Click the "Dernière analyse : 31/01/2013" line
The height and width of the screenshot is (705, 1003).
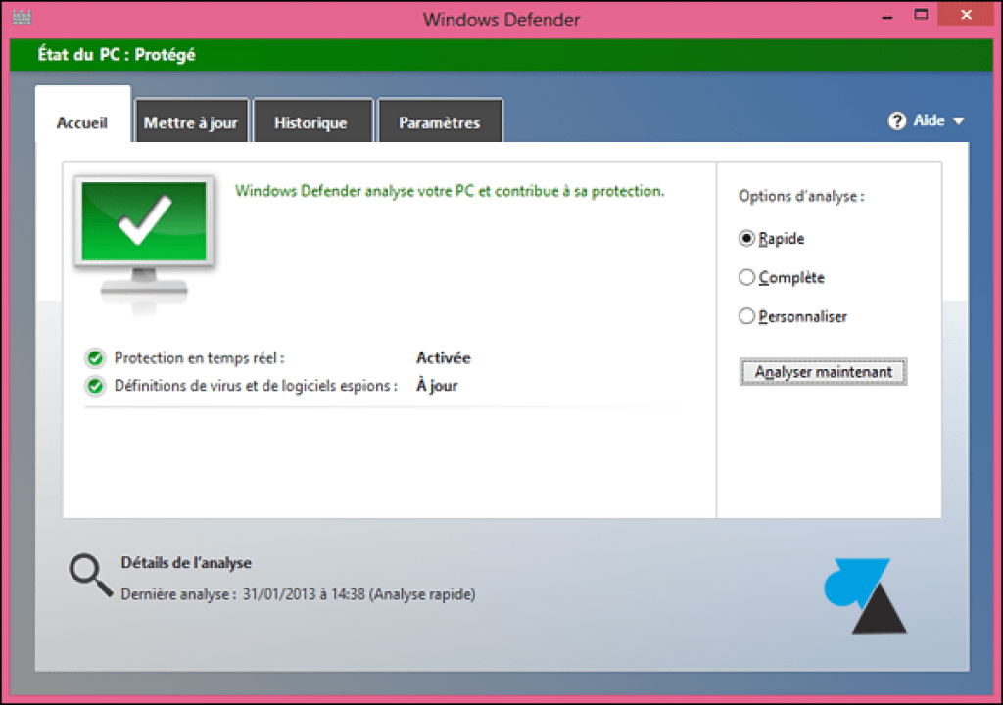point(298,594)
